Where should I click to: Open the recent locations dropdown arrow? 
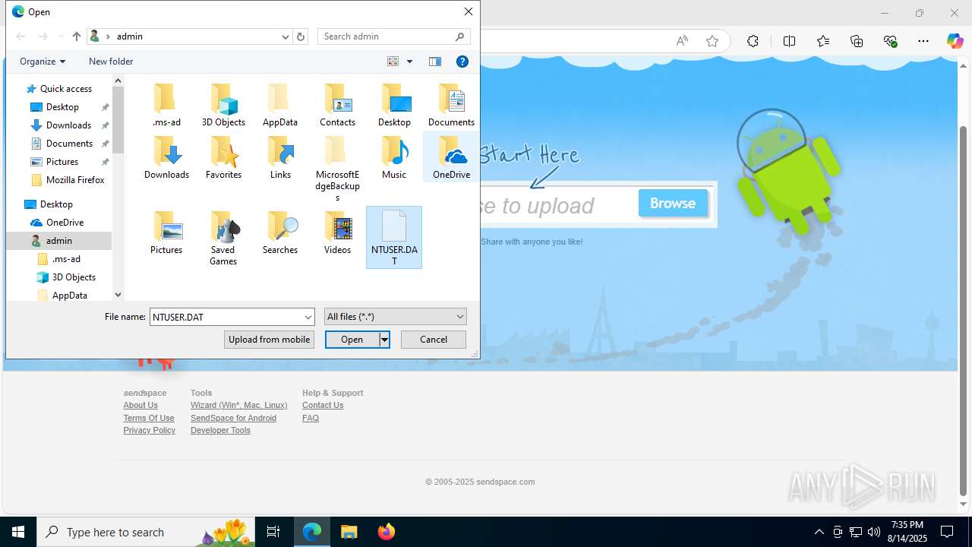[x=61, y=36]
